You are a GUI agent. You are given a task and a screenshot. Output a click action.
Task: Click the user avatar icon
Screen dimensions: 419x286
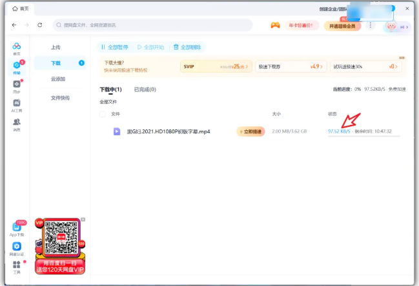pos(391,26)
